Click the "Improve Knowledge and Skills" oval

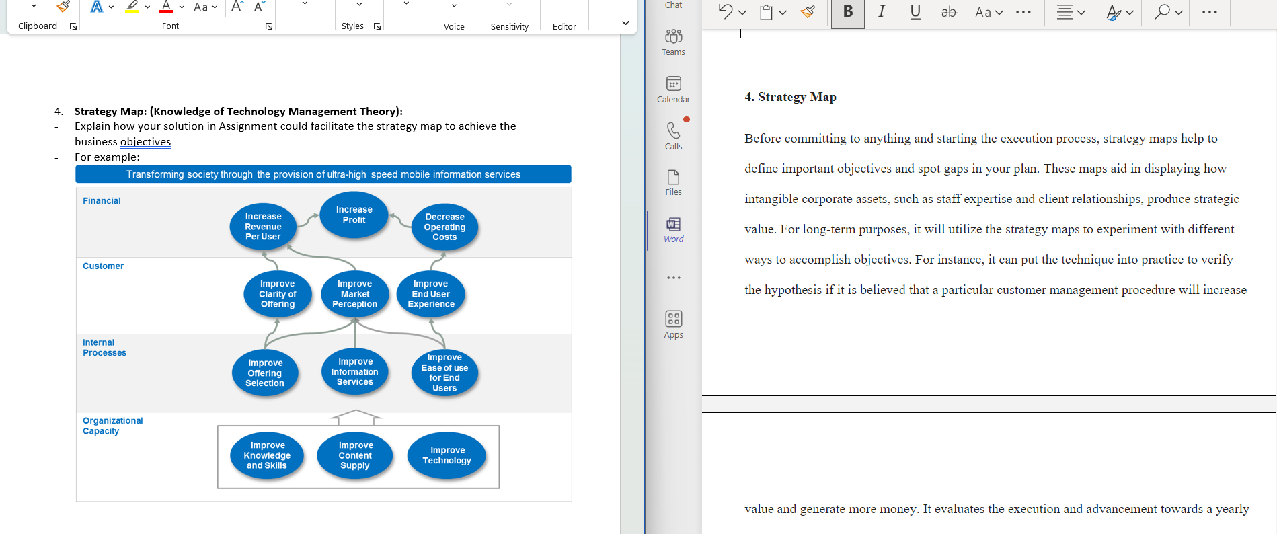point(267,455)
